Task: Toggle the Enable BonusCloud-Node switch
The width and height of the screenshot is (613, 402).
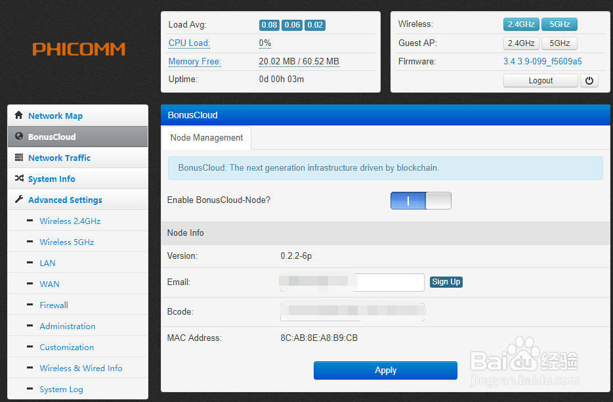Action: (x=421, y=201)
